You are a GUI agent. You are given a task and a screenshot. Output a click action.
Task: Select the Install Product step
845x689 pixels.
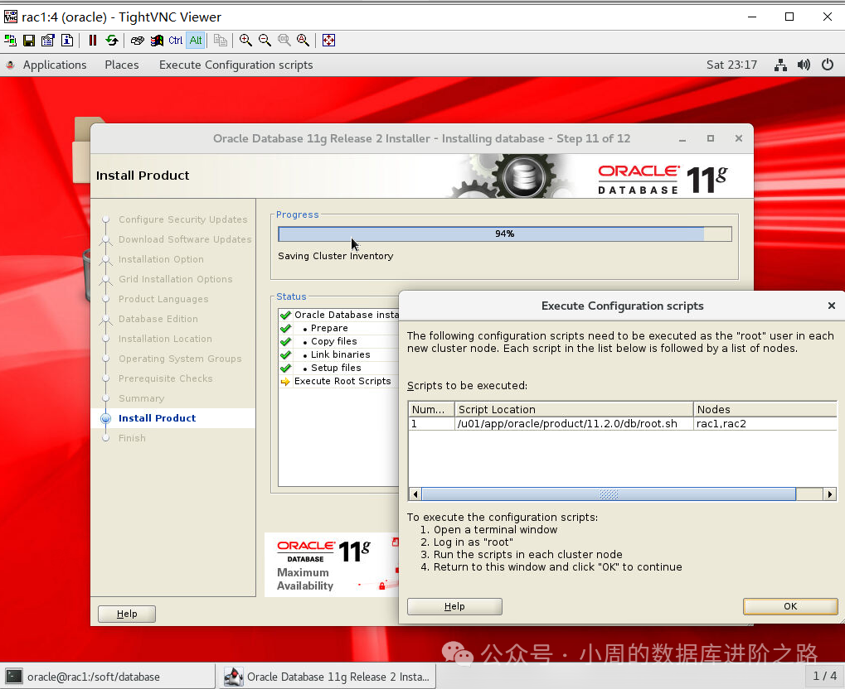(157, 418)
